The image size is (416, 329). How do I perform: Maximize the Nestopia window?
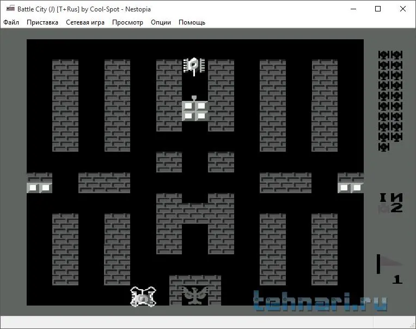378,9
